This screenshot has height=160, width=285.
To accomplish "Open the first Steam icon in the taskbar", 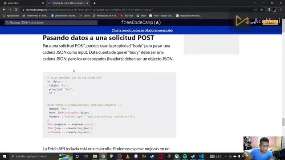I will click(x=152, y=156).
